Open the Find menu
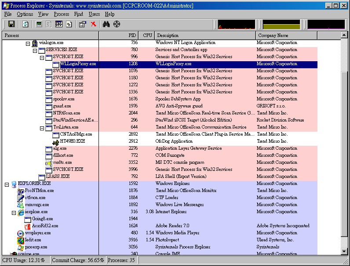 [x=79, y=14]
